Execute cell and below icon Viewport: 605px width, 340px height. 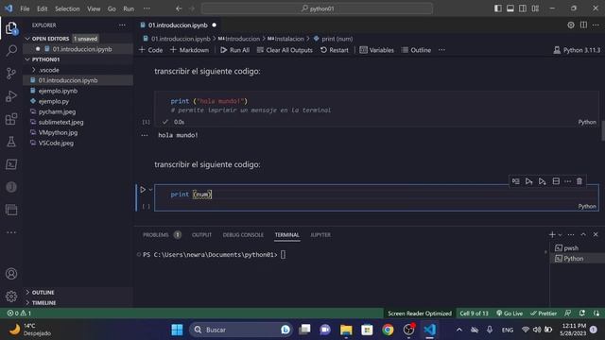542,181
